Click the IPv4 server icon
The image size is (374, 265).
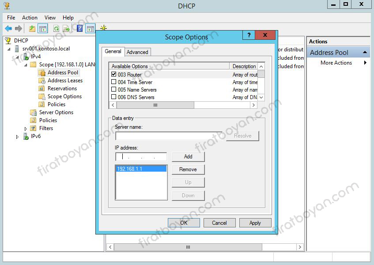tap(26, 57)
